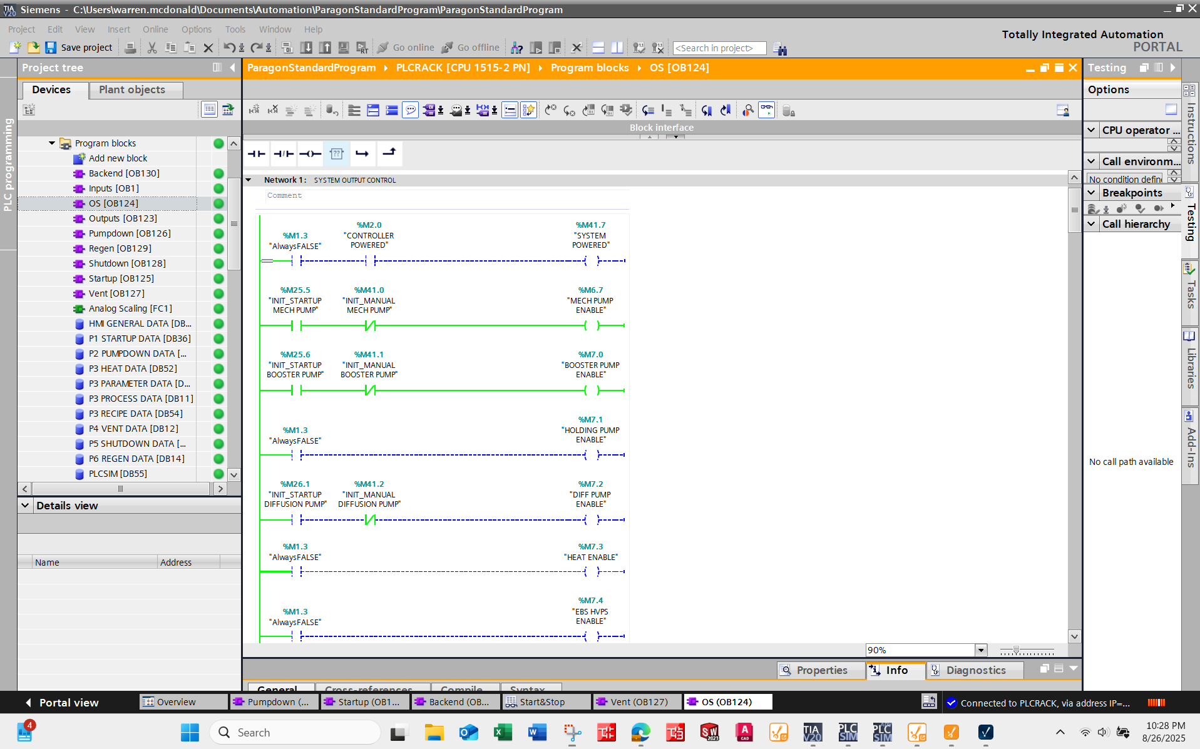Toggle favorites star icon in editor toolbar
Viewport: 1200px width, 749px height.
coord(528,111)
